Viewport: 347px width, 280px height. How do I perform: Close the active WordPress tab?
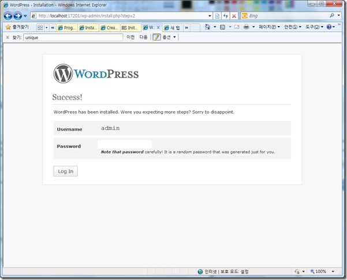158,28
